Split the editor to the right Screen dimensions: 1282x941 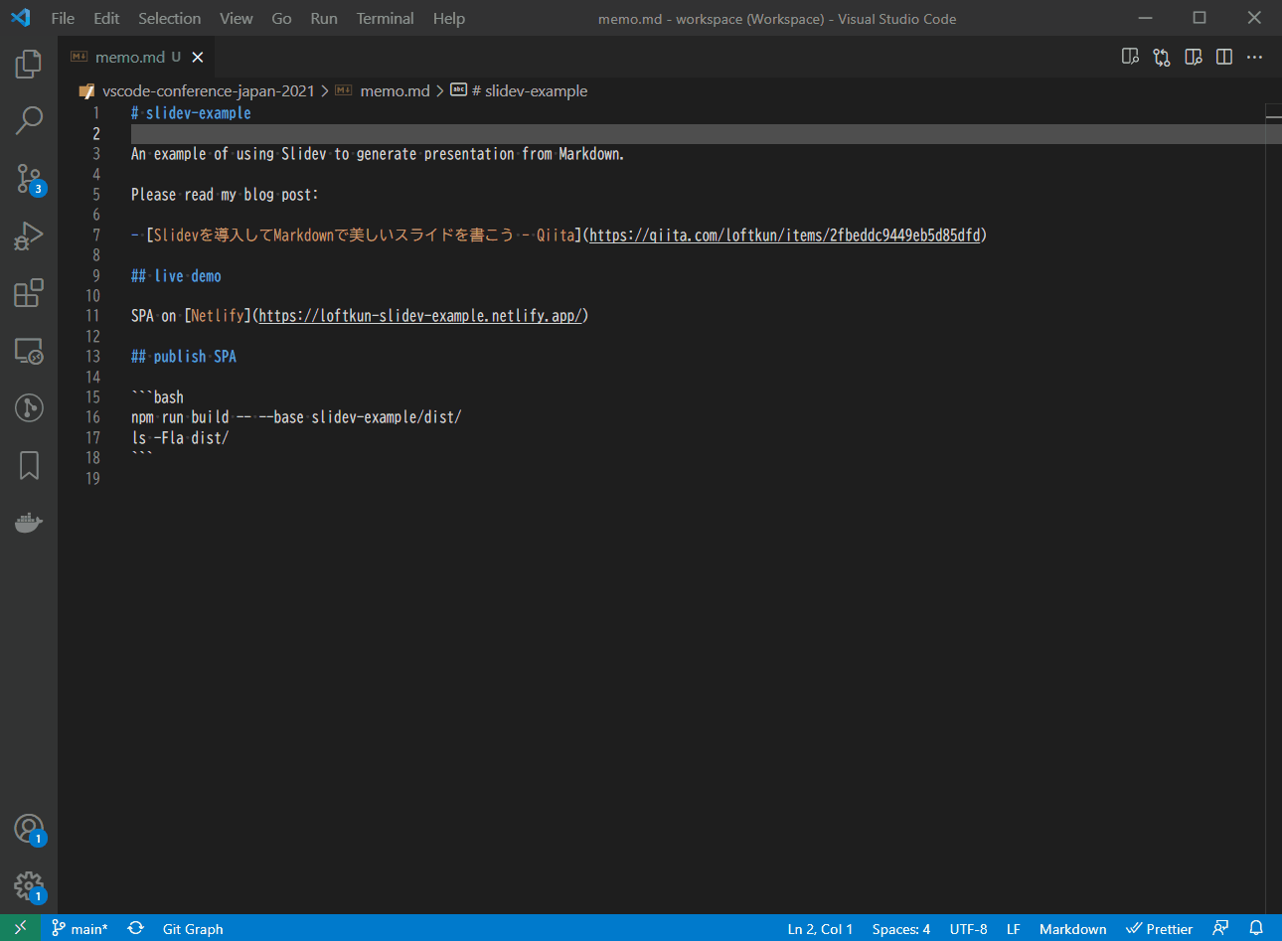point(1224,57)
